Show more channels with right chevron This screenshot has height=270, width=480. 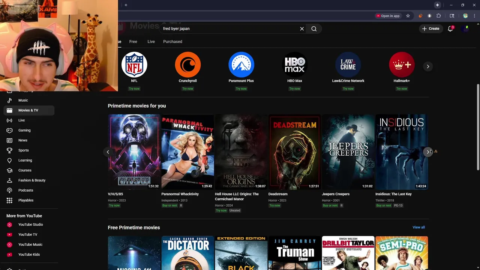pyautogui.click(x=428, y=66)
